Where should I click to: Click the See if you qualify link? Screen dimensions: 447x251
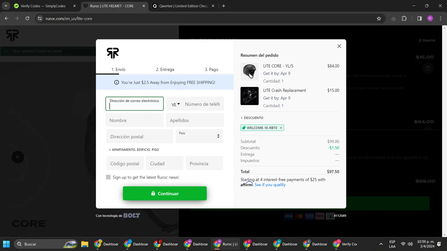pyautogui.click(x=270, y=185)
